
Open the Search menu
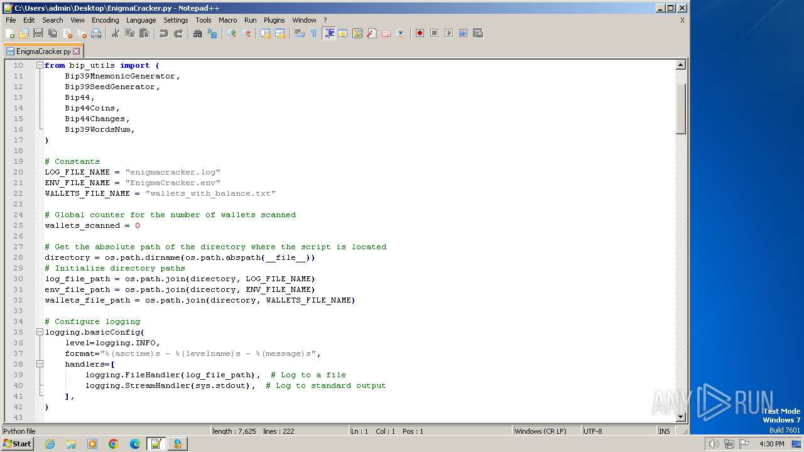[x=52, y=20]
